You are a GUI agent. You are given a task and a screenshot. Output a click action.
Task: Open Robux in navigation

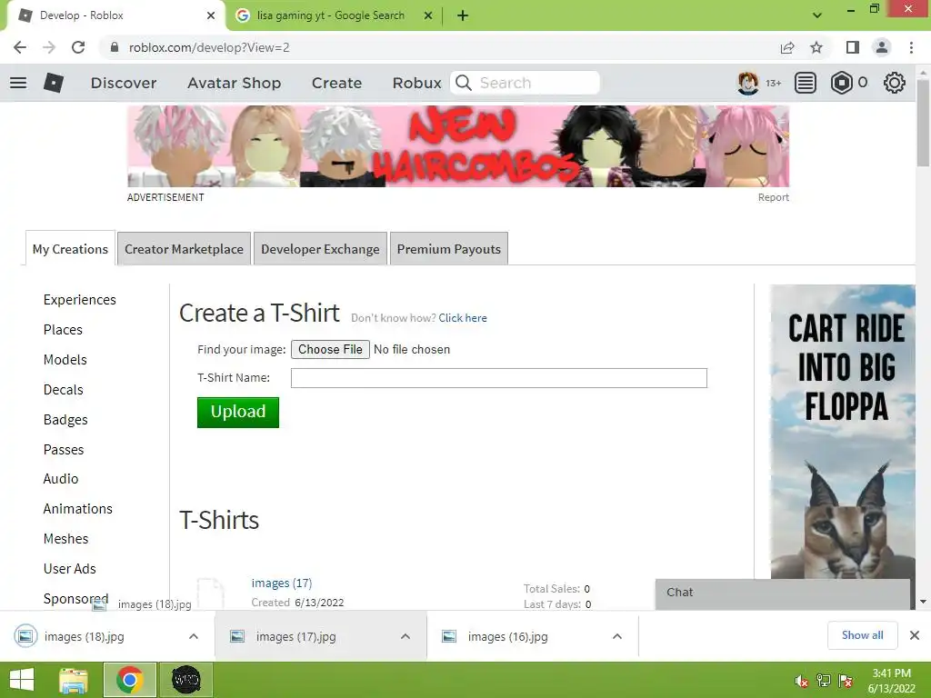416,83
